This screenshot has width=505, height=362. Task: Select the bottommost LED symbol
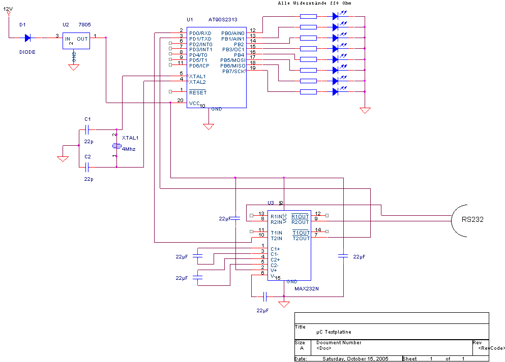(x=339, y=91)
